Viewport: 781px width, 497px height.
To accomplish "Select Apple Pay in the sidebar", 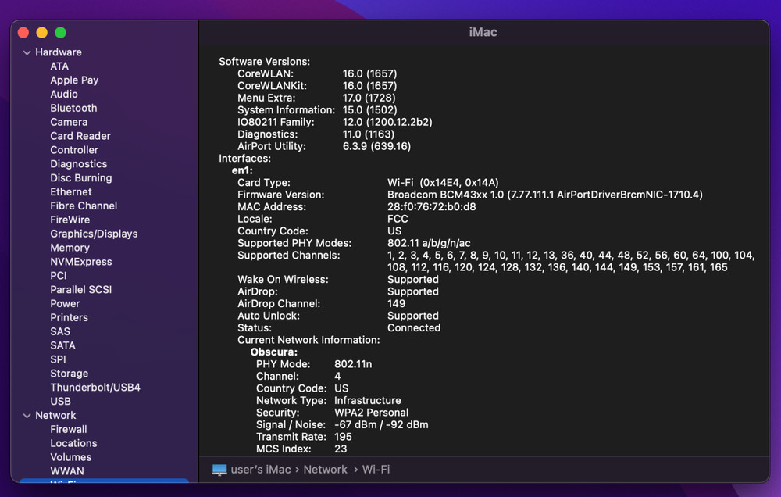I will (74, 80).
